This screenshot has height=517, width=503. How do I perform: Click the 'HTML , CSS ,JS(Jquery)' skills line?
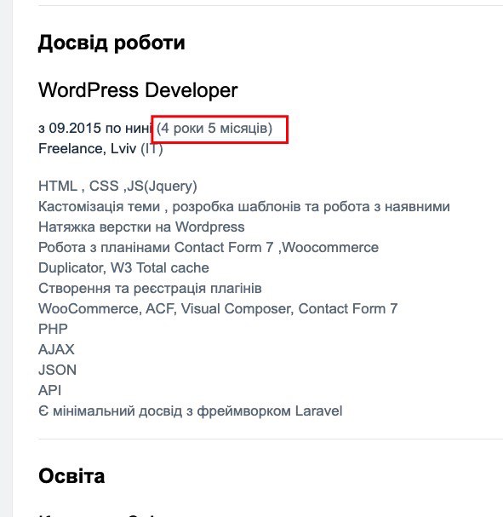tap(117, 186)
